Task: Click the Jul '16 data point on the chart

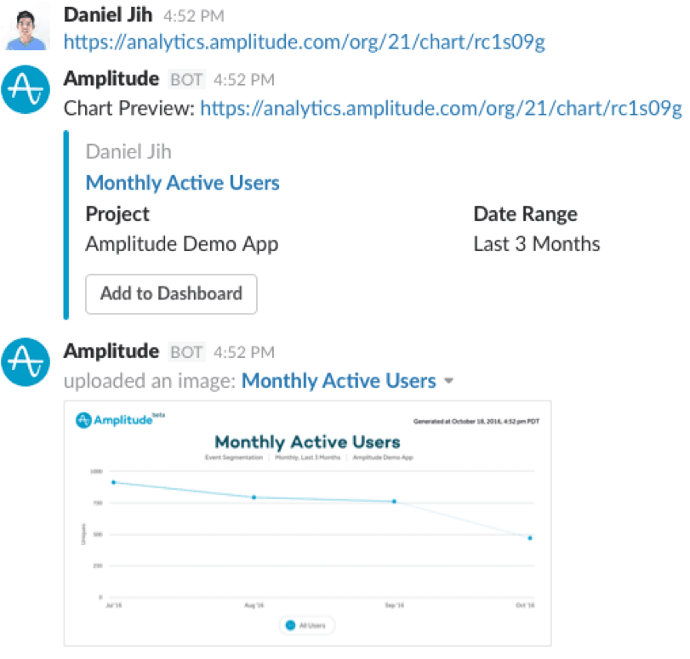Action: [113, 482]
